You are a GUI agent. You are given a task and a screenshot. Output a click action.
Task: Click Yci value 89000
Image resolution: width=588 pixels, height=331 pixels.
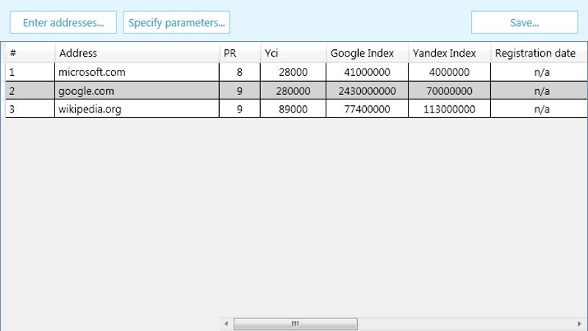click(x=293, y=109)
